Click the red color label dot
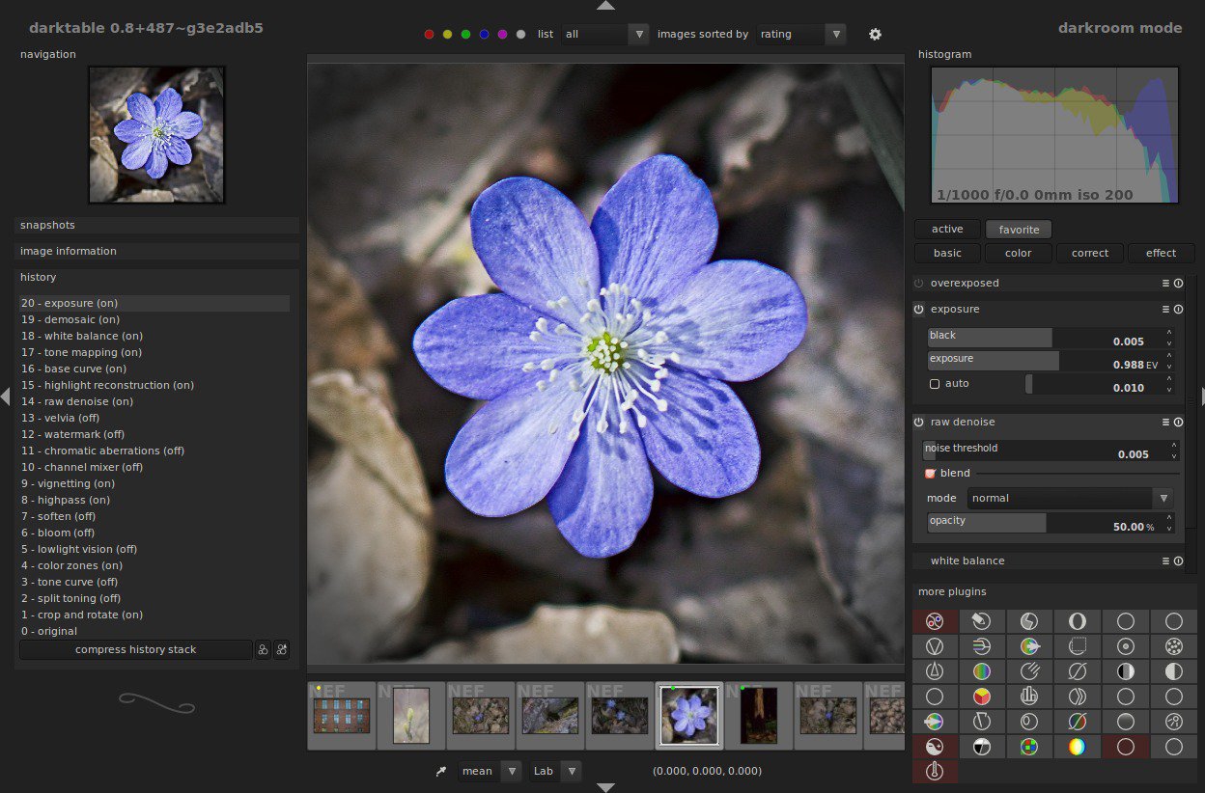Screen dimensions: 1205x793 click(429, 35)
